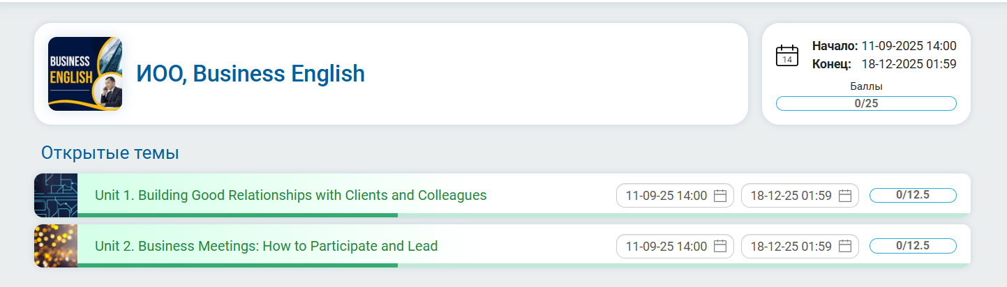Click the course total score bar 0/25

(x=866, y=103)
